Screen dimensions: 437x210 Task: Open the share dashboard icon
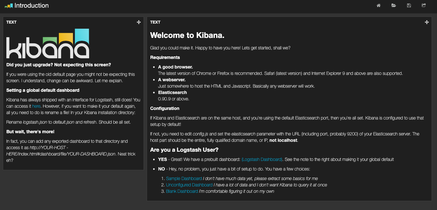tap(424, 5)
